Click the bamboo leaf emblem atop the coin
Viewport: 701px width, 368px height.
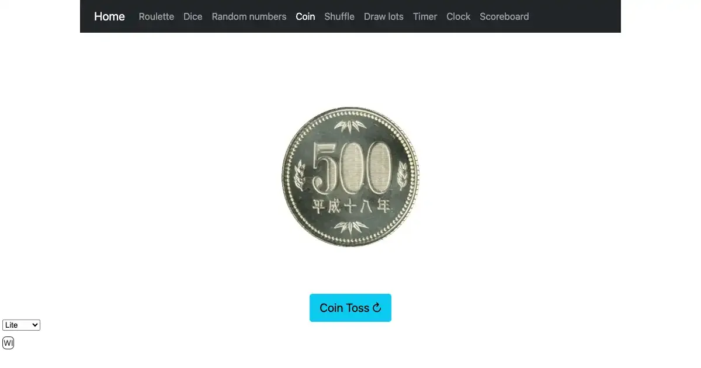click(350, 126)
